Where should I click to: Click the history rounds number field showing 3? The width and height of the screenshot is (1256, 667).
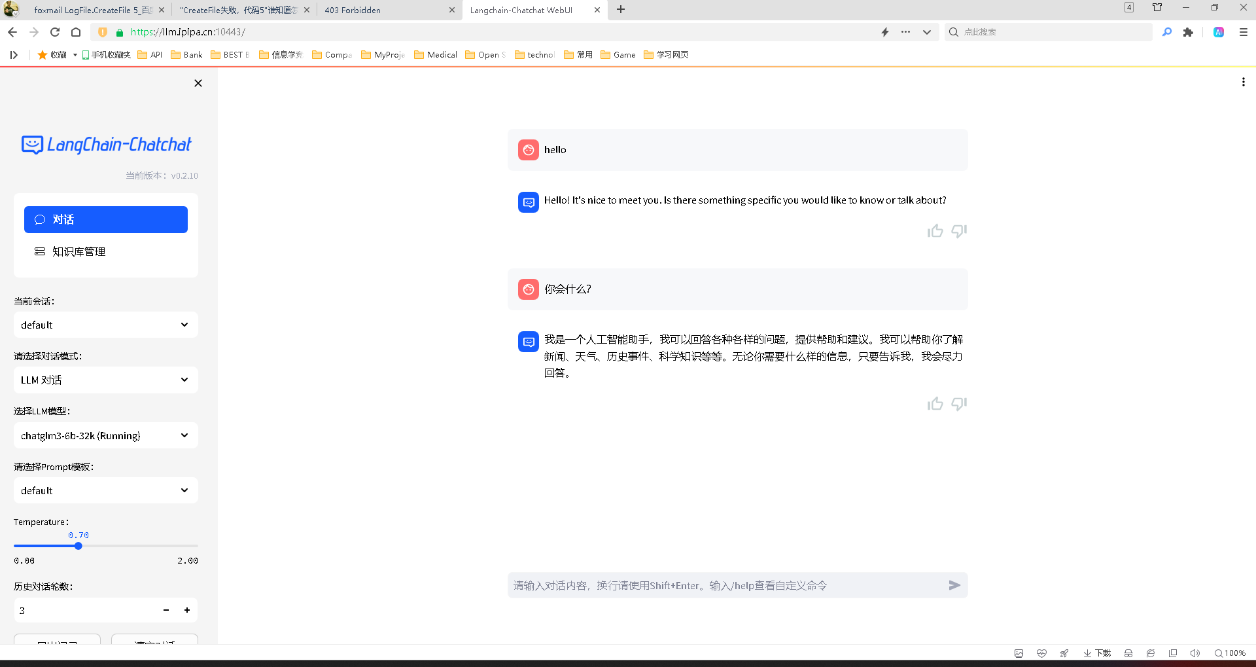(x=85, y=610)
